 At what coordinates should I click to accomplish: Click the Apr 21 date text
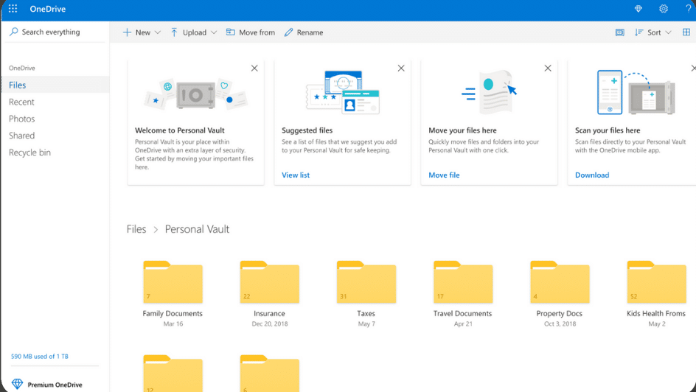pos(463,323)
